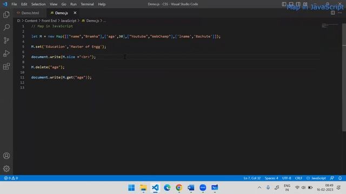Open File Explorer from taskbar
Image resolution: width=346 pixels, height=194 pixels.
[x=143, y=188]
